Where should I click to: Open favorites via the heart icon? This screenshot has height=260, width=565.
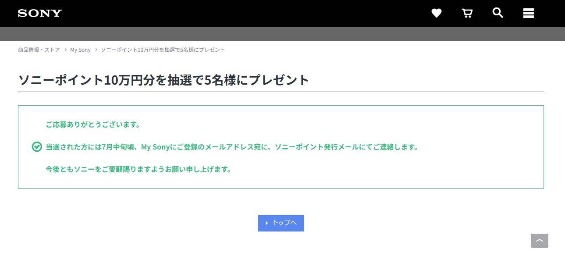[x=436, y=13]
